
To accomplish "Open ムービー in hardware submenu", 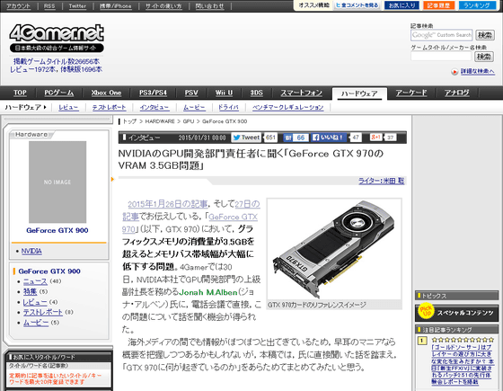I will (194, 108).
